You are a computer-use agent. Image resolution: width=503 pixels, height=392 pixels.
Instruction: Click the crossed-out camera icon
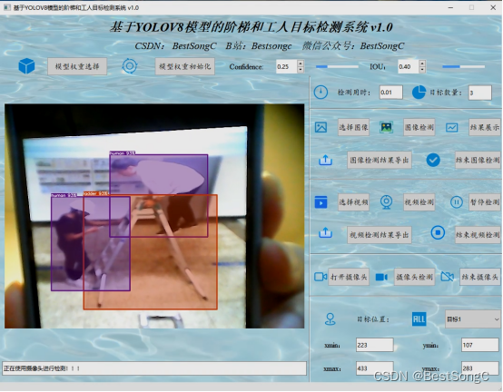448,277
